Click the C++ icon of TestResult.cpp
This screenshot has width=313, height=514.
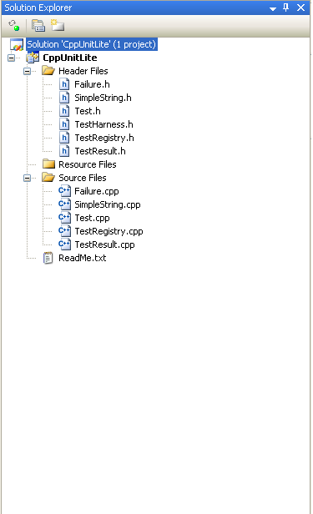point(64,244)
